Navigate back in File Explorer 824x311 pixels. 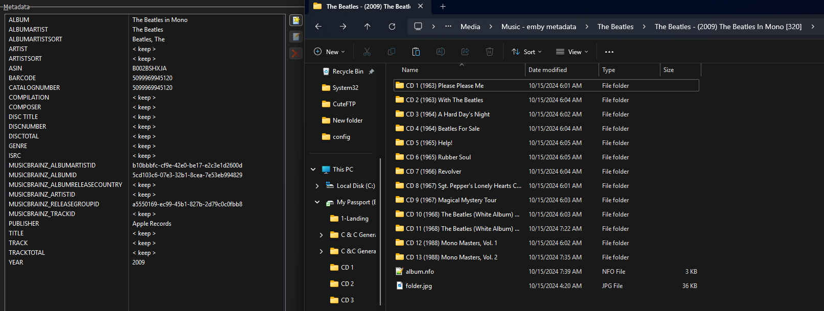(x=318, y=27)
